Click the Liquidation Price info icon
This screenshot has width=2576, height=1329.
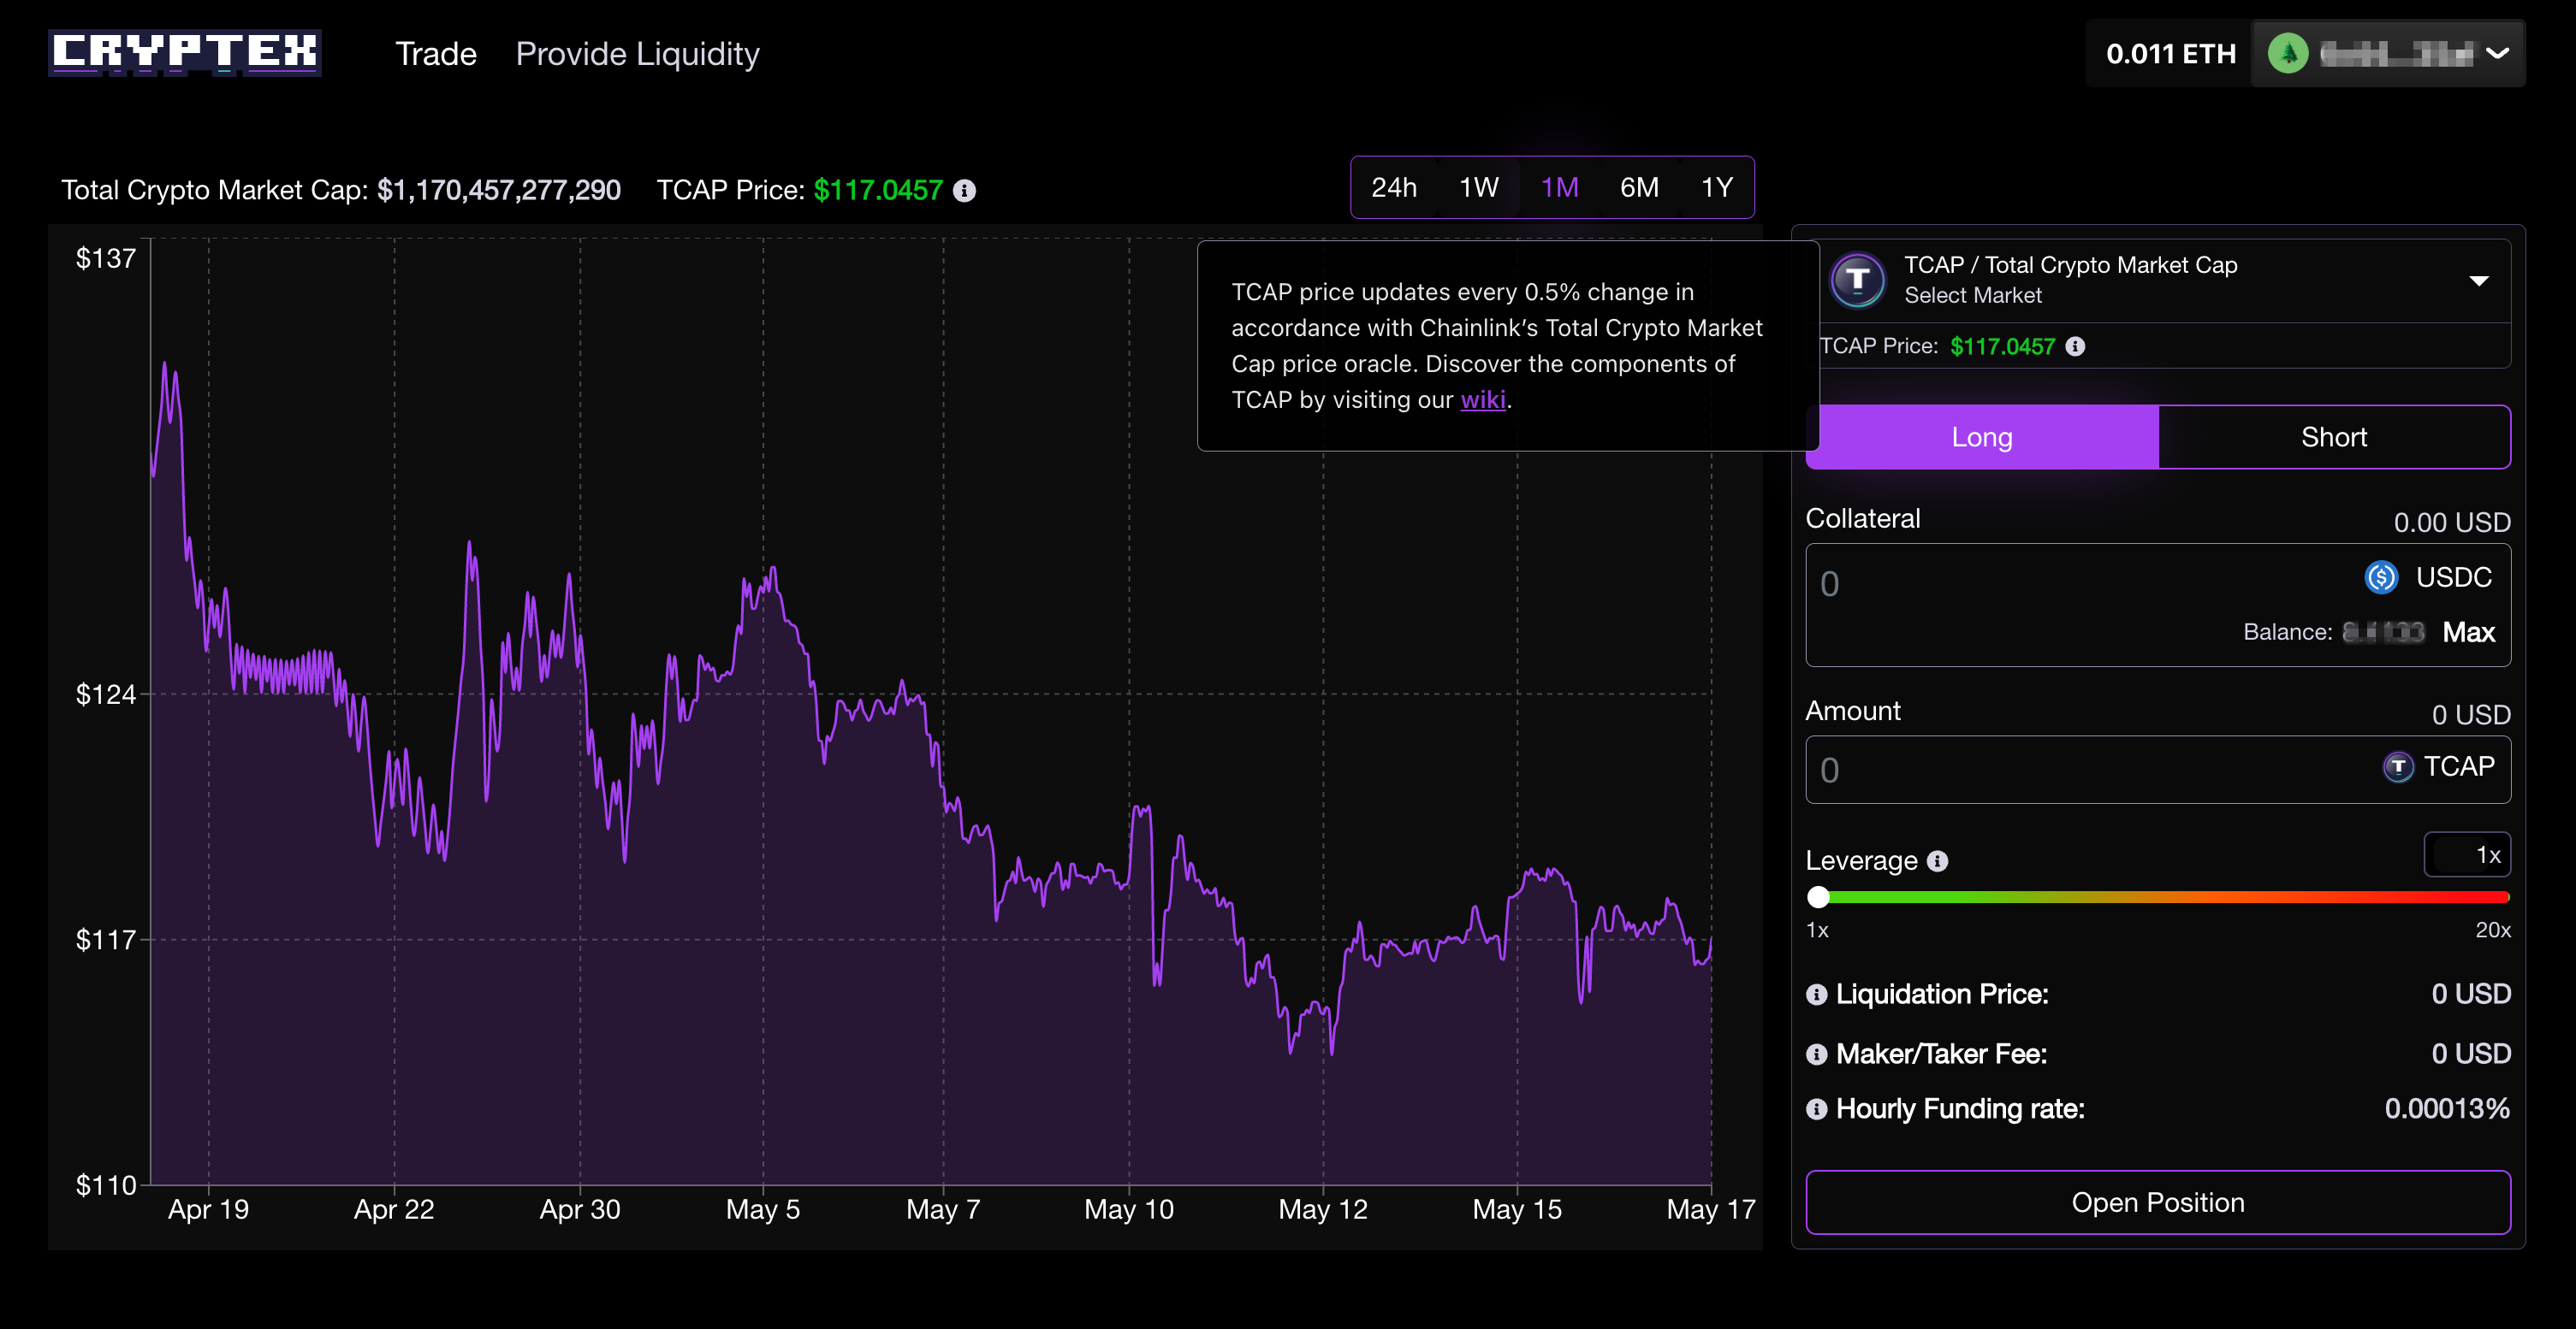pos(1816,995)
